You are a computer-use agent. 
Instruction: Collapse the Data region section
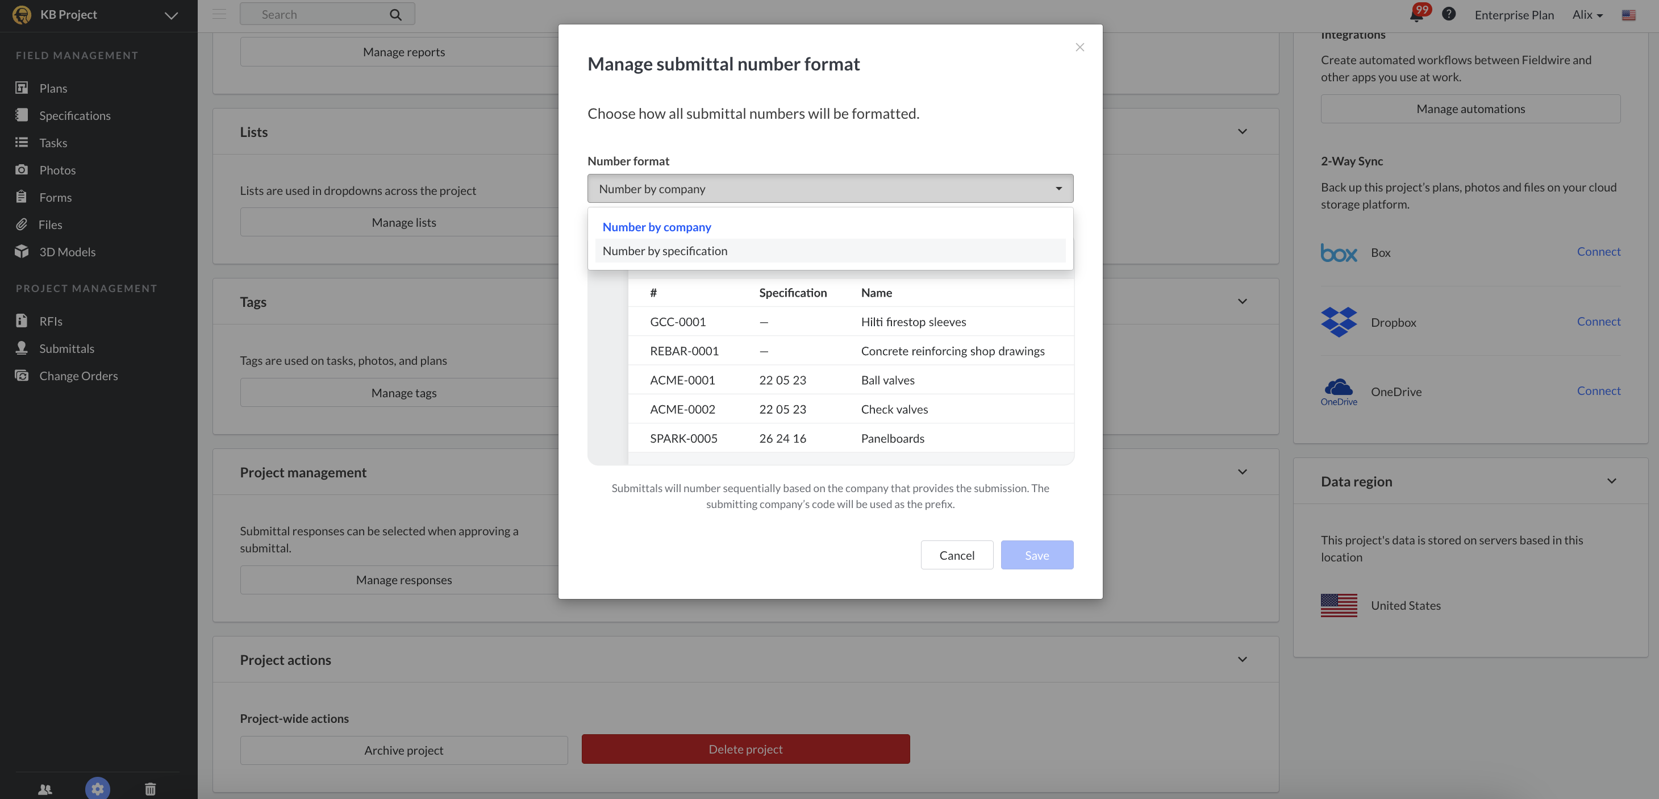1611,481
